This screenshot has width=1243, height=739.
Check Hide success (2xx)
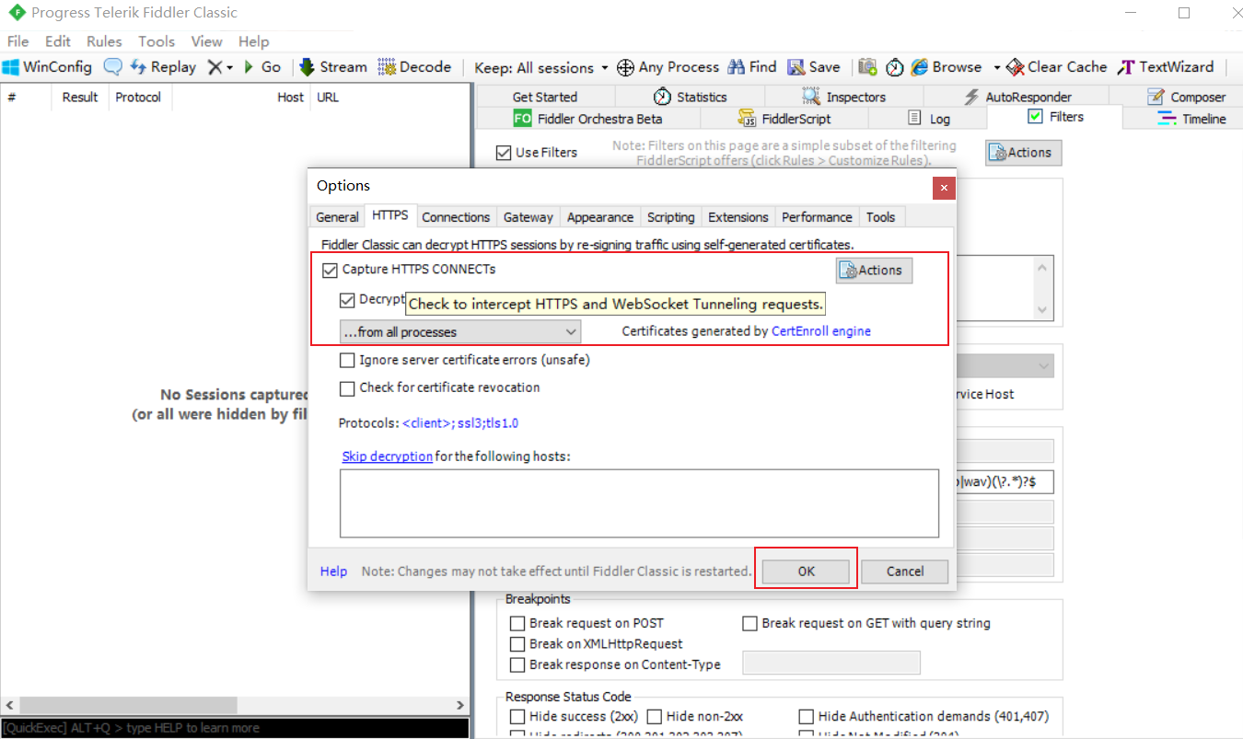pyautogui.click(x=518, y=717)
